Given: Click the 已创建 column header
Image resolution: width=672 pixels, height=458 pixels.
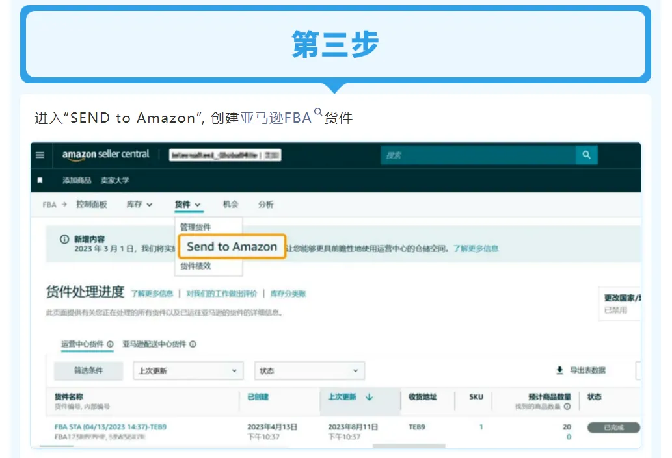Looking at the screenshot, I should (258, 397).
